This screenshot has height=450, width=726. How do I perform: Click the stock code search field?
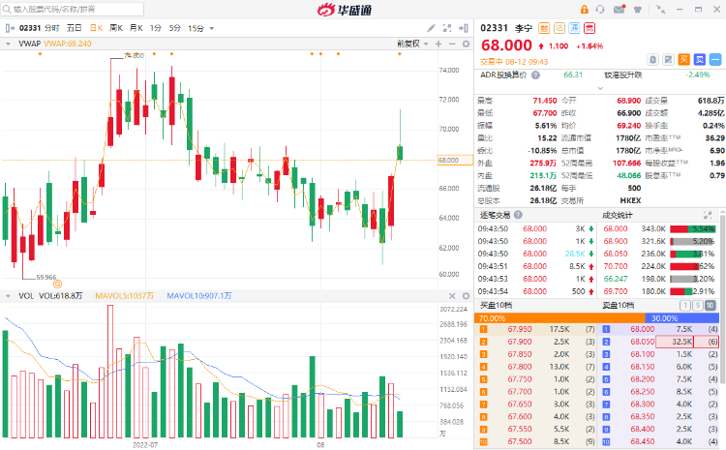coord(73,9)
